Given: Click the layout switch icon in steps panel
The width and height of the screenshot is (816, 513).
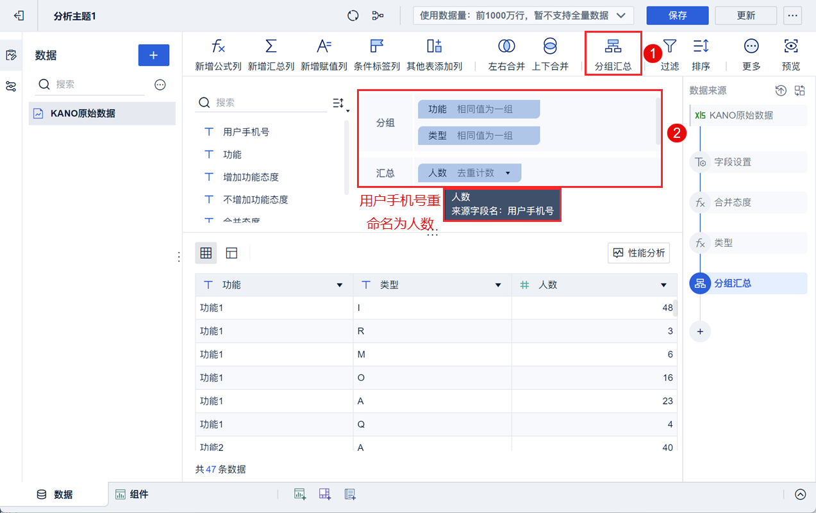Looking at the screenshot, I should tap(799, 90).
